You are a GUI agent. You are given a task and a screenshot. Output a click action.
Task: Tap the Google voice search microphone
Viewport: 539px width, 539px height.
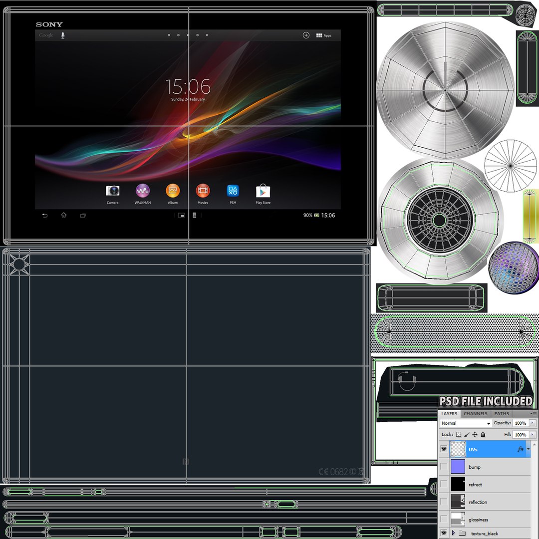tap(62, 35)
